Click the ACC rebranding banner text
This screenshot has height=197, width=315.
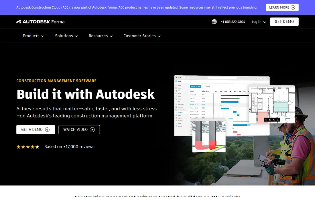(137, 7)
